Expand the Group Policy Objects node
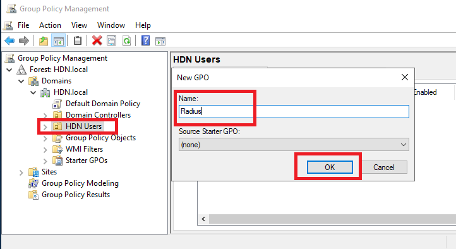The height and width of the screenshot is (249, 456). 45,138
